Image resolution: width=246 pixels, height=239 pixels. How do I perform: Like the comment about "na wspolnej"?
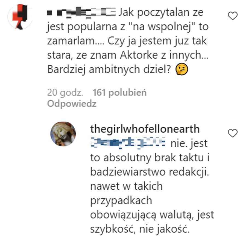point(233,16)
